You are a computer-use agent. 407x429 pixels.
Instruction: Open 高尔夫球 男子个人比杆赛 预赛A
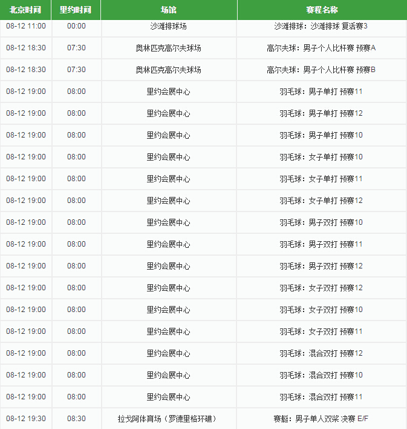(321, 48)
